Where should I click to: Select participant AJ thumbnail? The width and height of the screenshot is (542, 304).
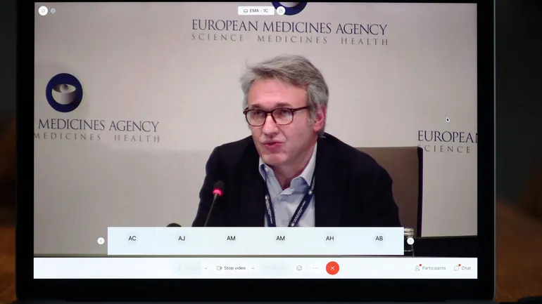tap(182, 239)
